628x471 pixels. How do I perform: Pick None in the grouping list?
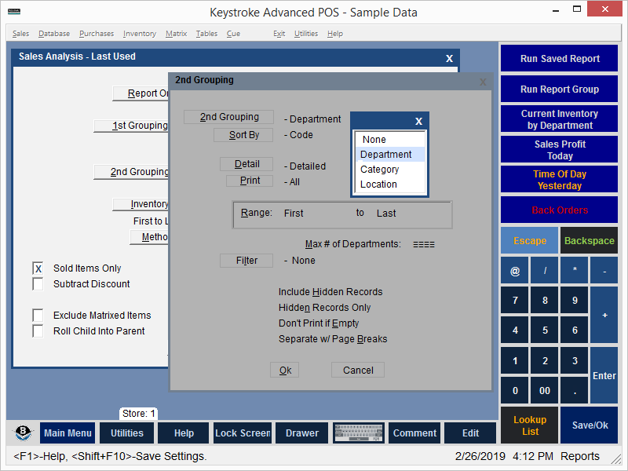[x=374, y=140]
